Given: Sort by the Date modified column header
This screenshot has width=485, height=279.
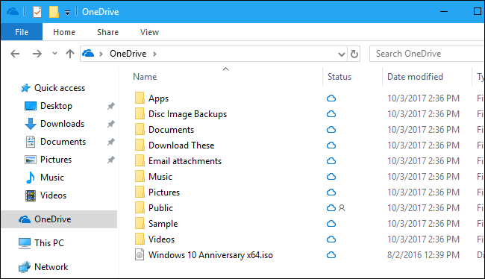Looking at the screenshot, I should [x=415, y=77].
